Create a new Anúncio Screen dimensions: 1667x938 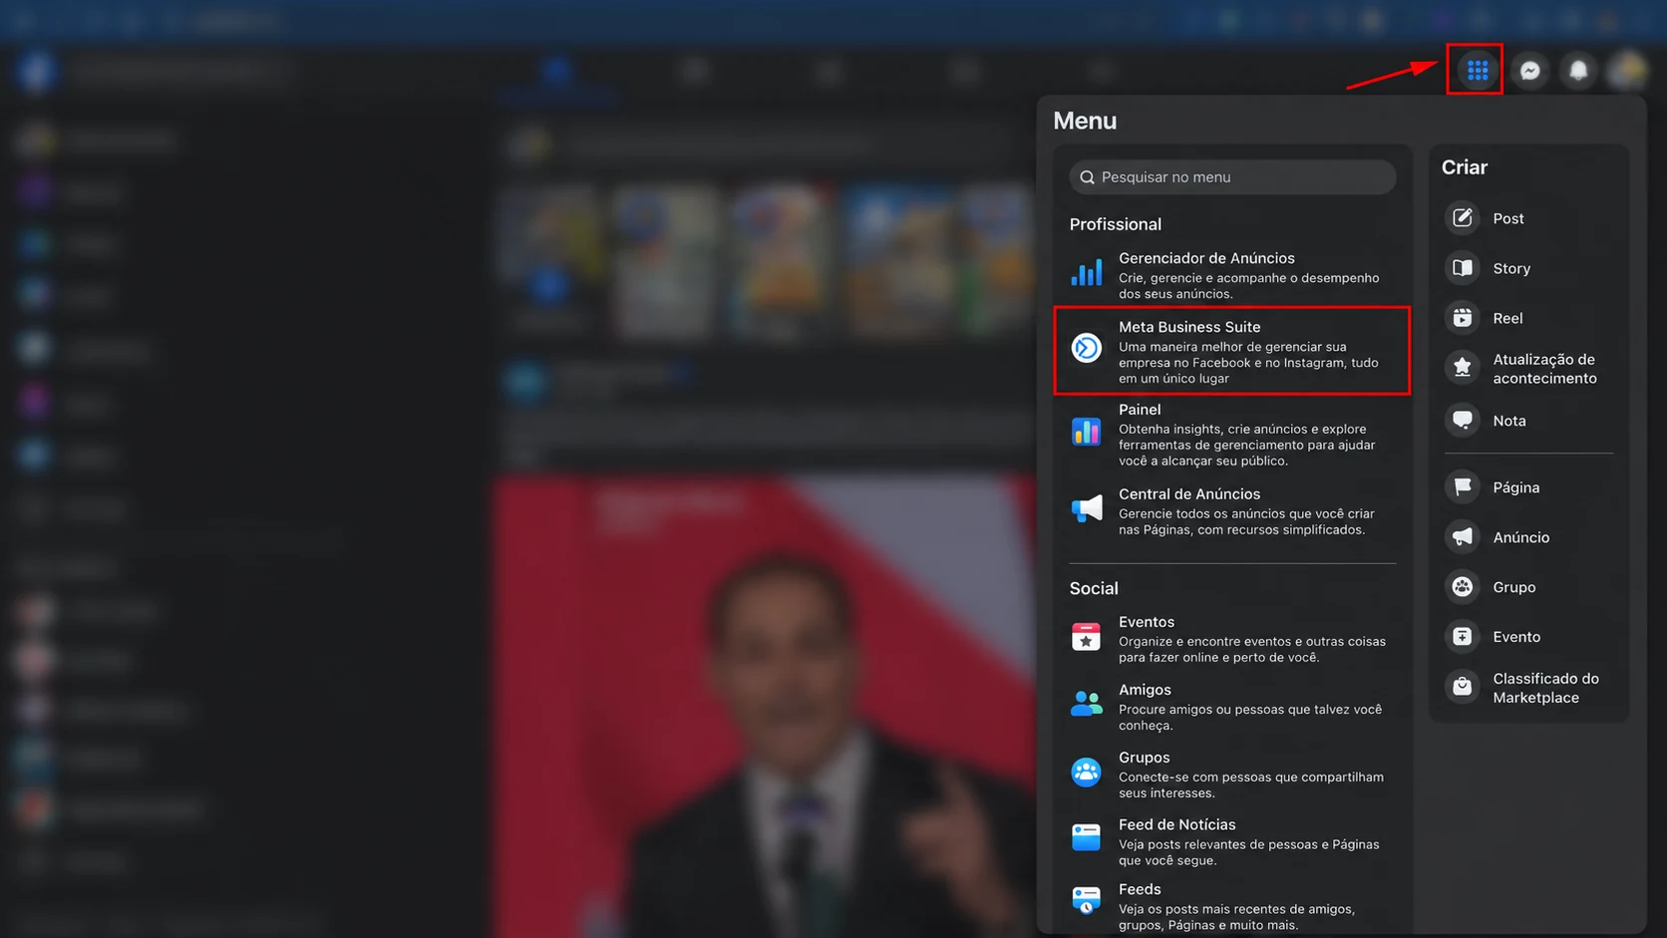coord(1520,537)
